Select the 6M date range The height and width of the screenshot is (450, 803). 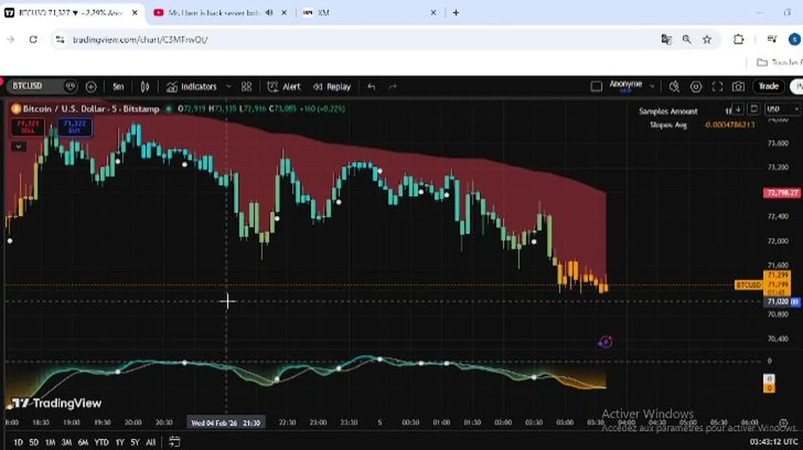tap(83, 442)
